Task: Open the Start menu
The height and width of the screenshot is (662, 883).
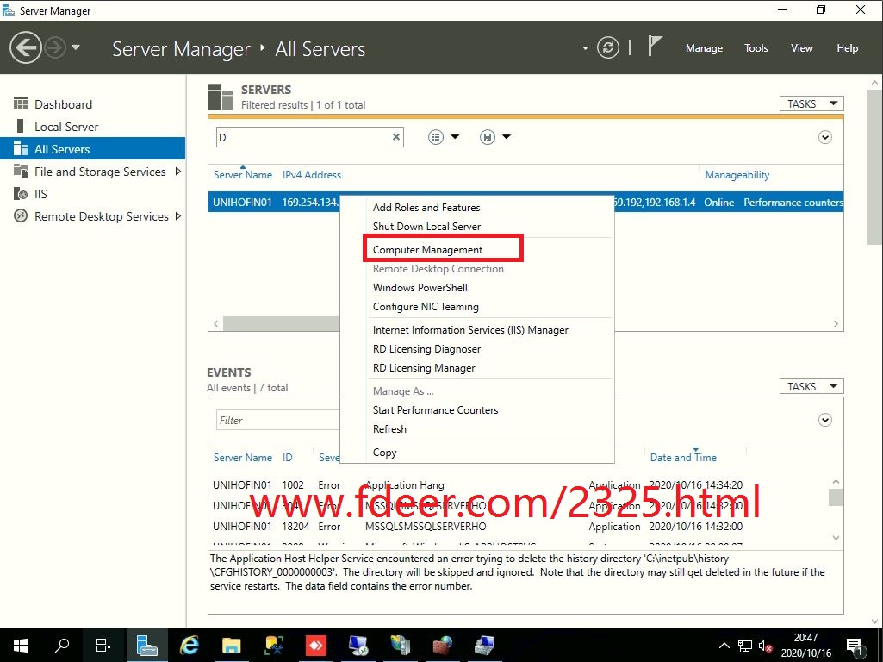Action: pyautogui.click(x=21, y=645)
